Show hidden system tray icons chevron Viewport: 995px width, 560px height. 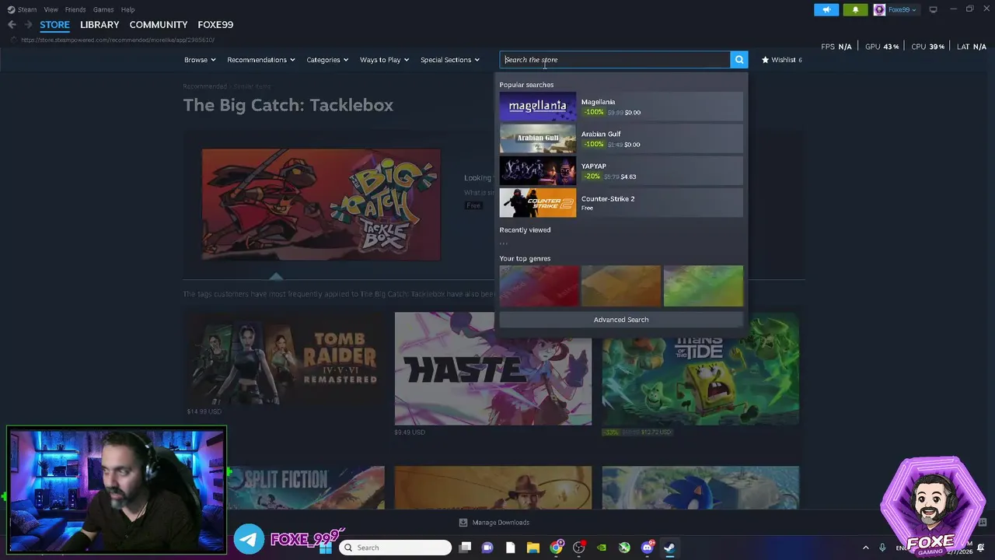pos(866,548)
